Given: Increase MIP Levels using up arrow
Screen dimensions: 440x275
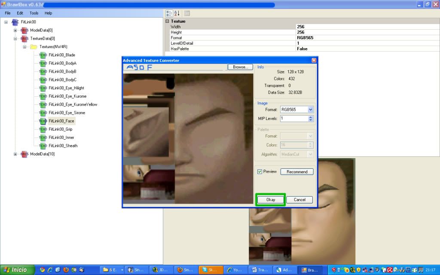Looking at the screenshot, I should click(x=311, y=117).
